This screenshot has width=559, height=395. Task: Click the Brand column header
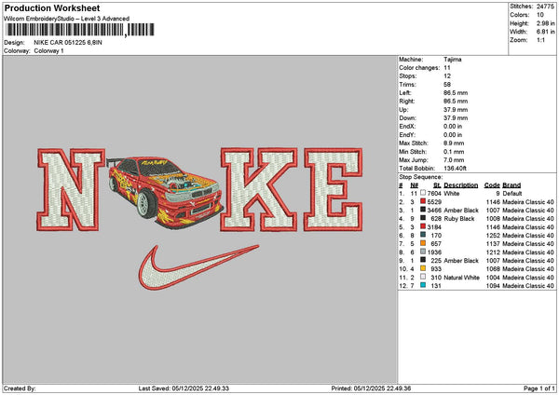pyautogui.click(x=511, y=184)
